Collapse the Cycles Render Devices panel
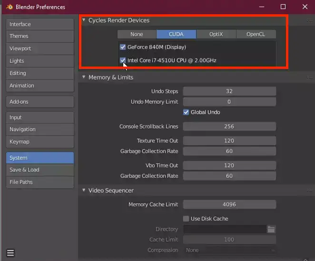This screenshot has width=315, height=261. coord(84,20)
